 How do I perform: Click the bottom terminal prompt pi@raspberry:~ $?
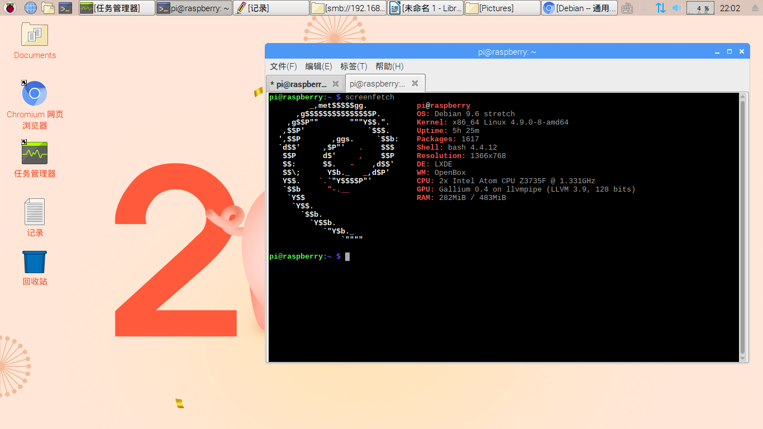305,256
